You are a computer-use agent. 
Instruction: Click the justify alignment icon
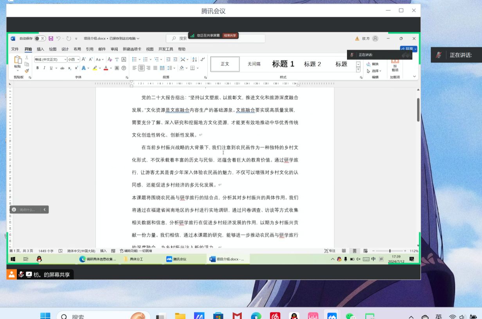tap(155, 68)
